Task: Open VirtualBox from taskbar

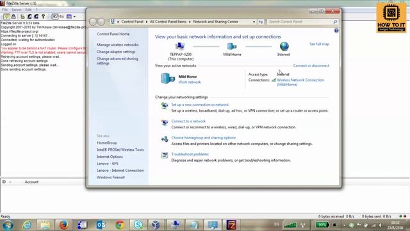Action: click(156, 225)
